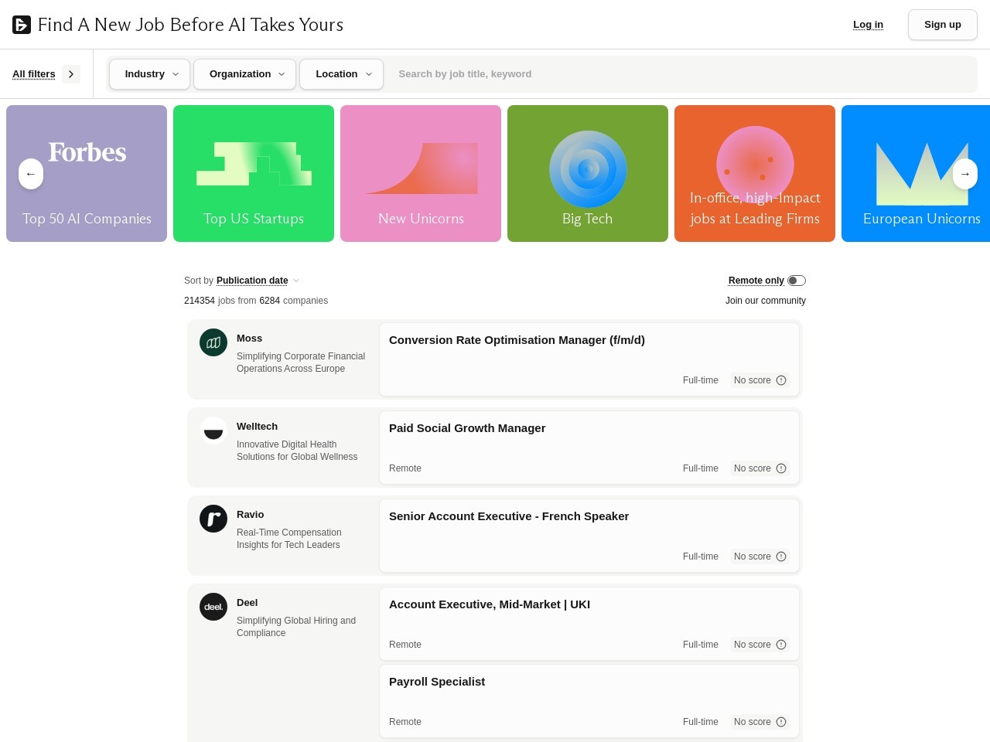Open Conversion Rate Optimisation Manager job
The width and height of the screenshot is (990, 742).
tap(589, 359)
